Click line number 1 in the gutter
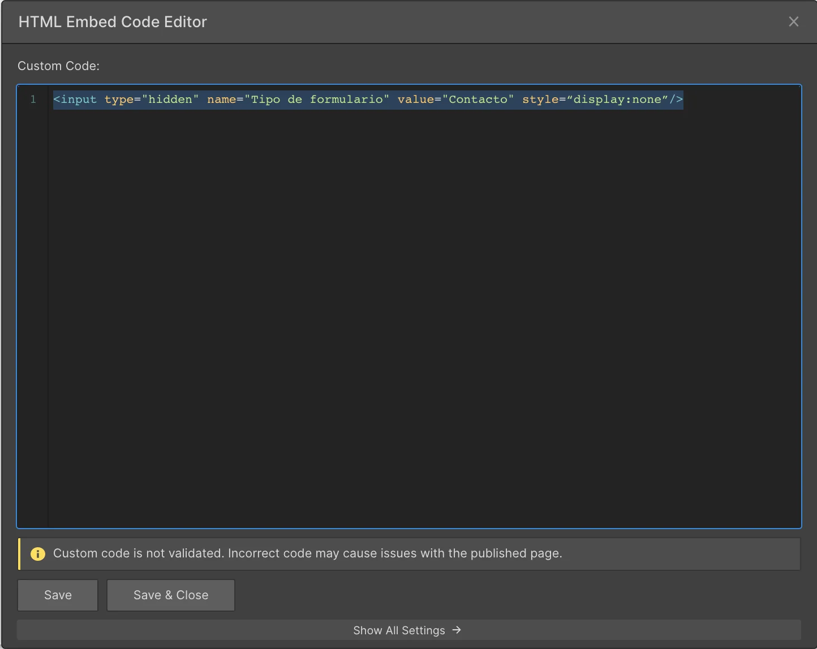Screen dimensions: 817x649 [x=33, y=99]
